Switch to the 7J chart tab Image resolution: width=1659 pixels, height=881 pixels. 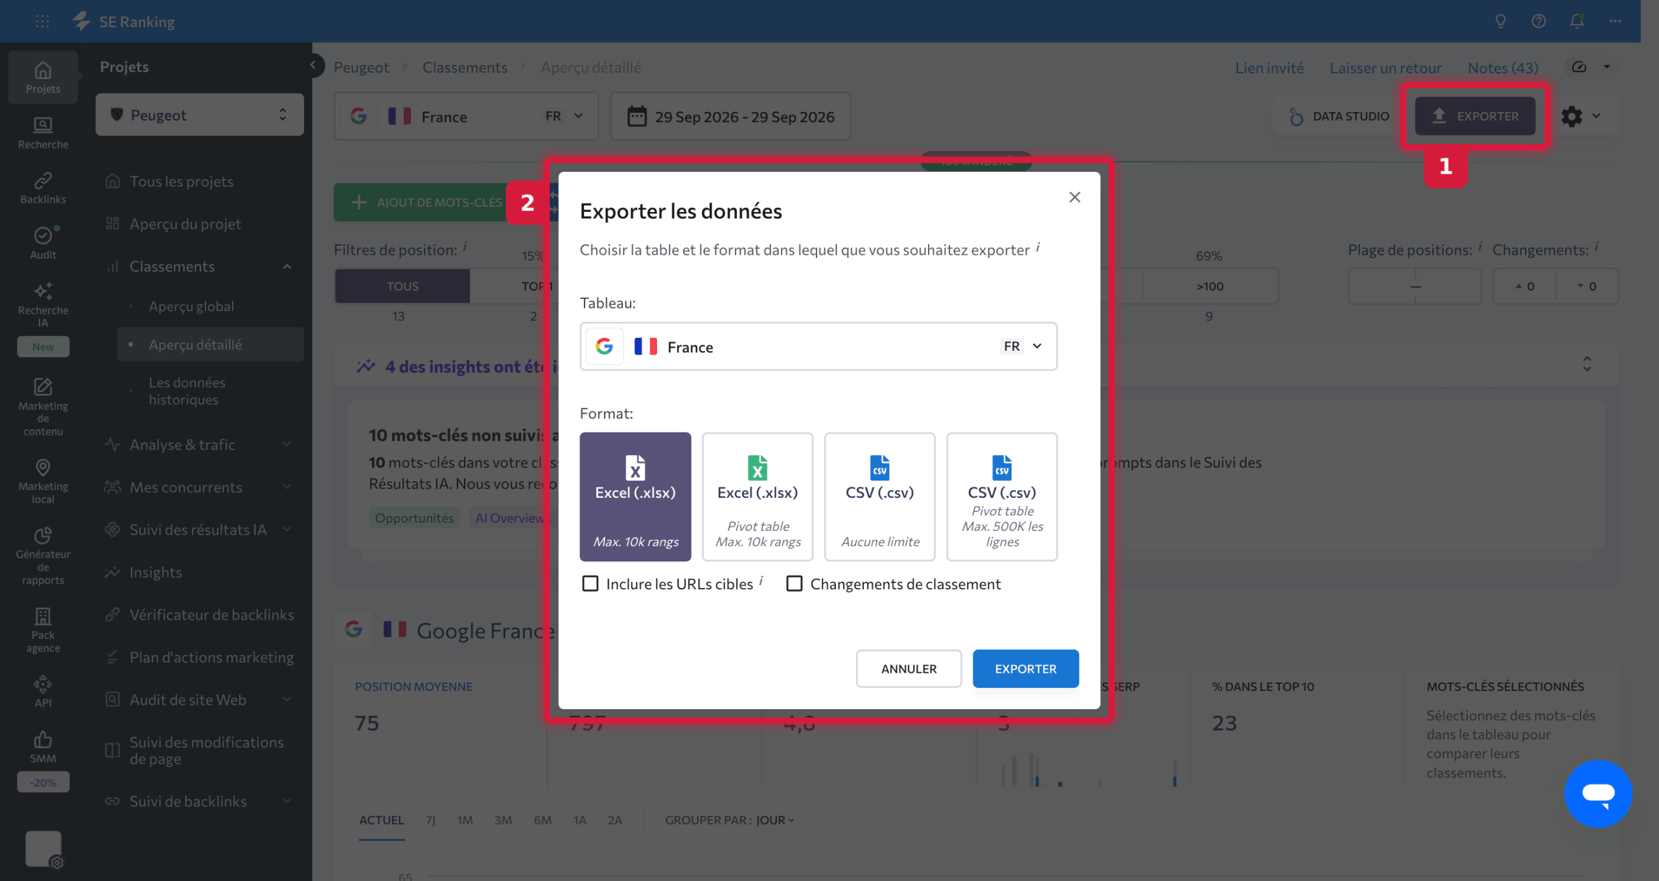(430, 820)
